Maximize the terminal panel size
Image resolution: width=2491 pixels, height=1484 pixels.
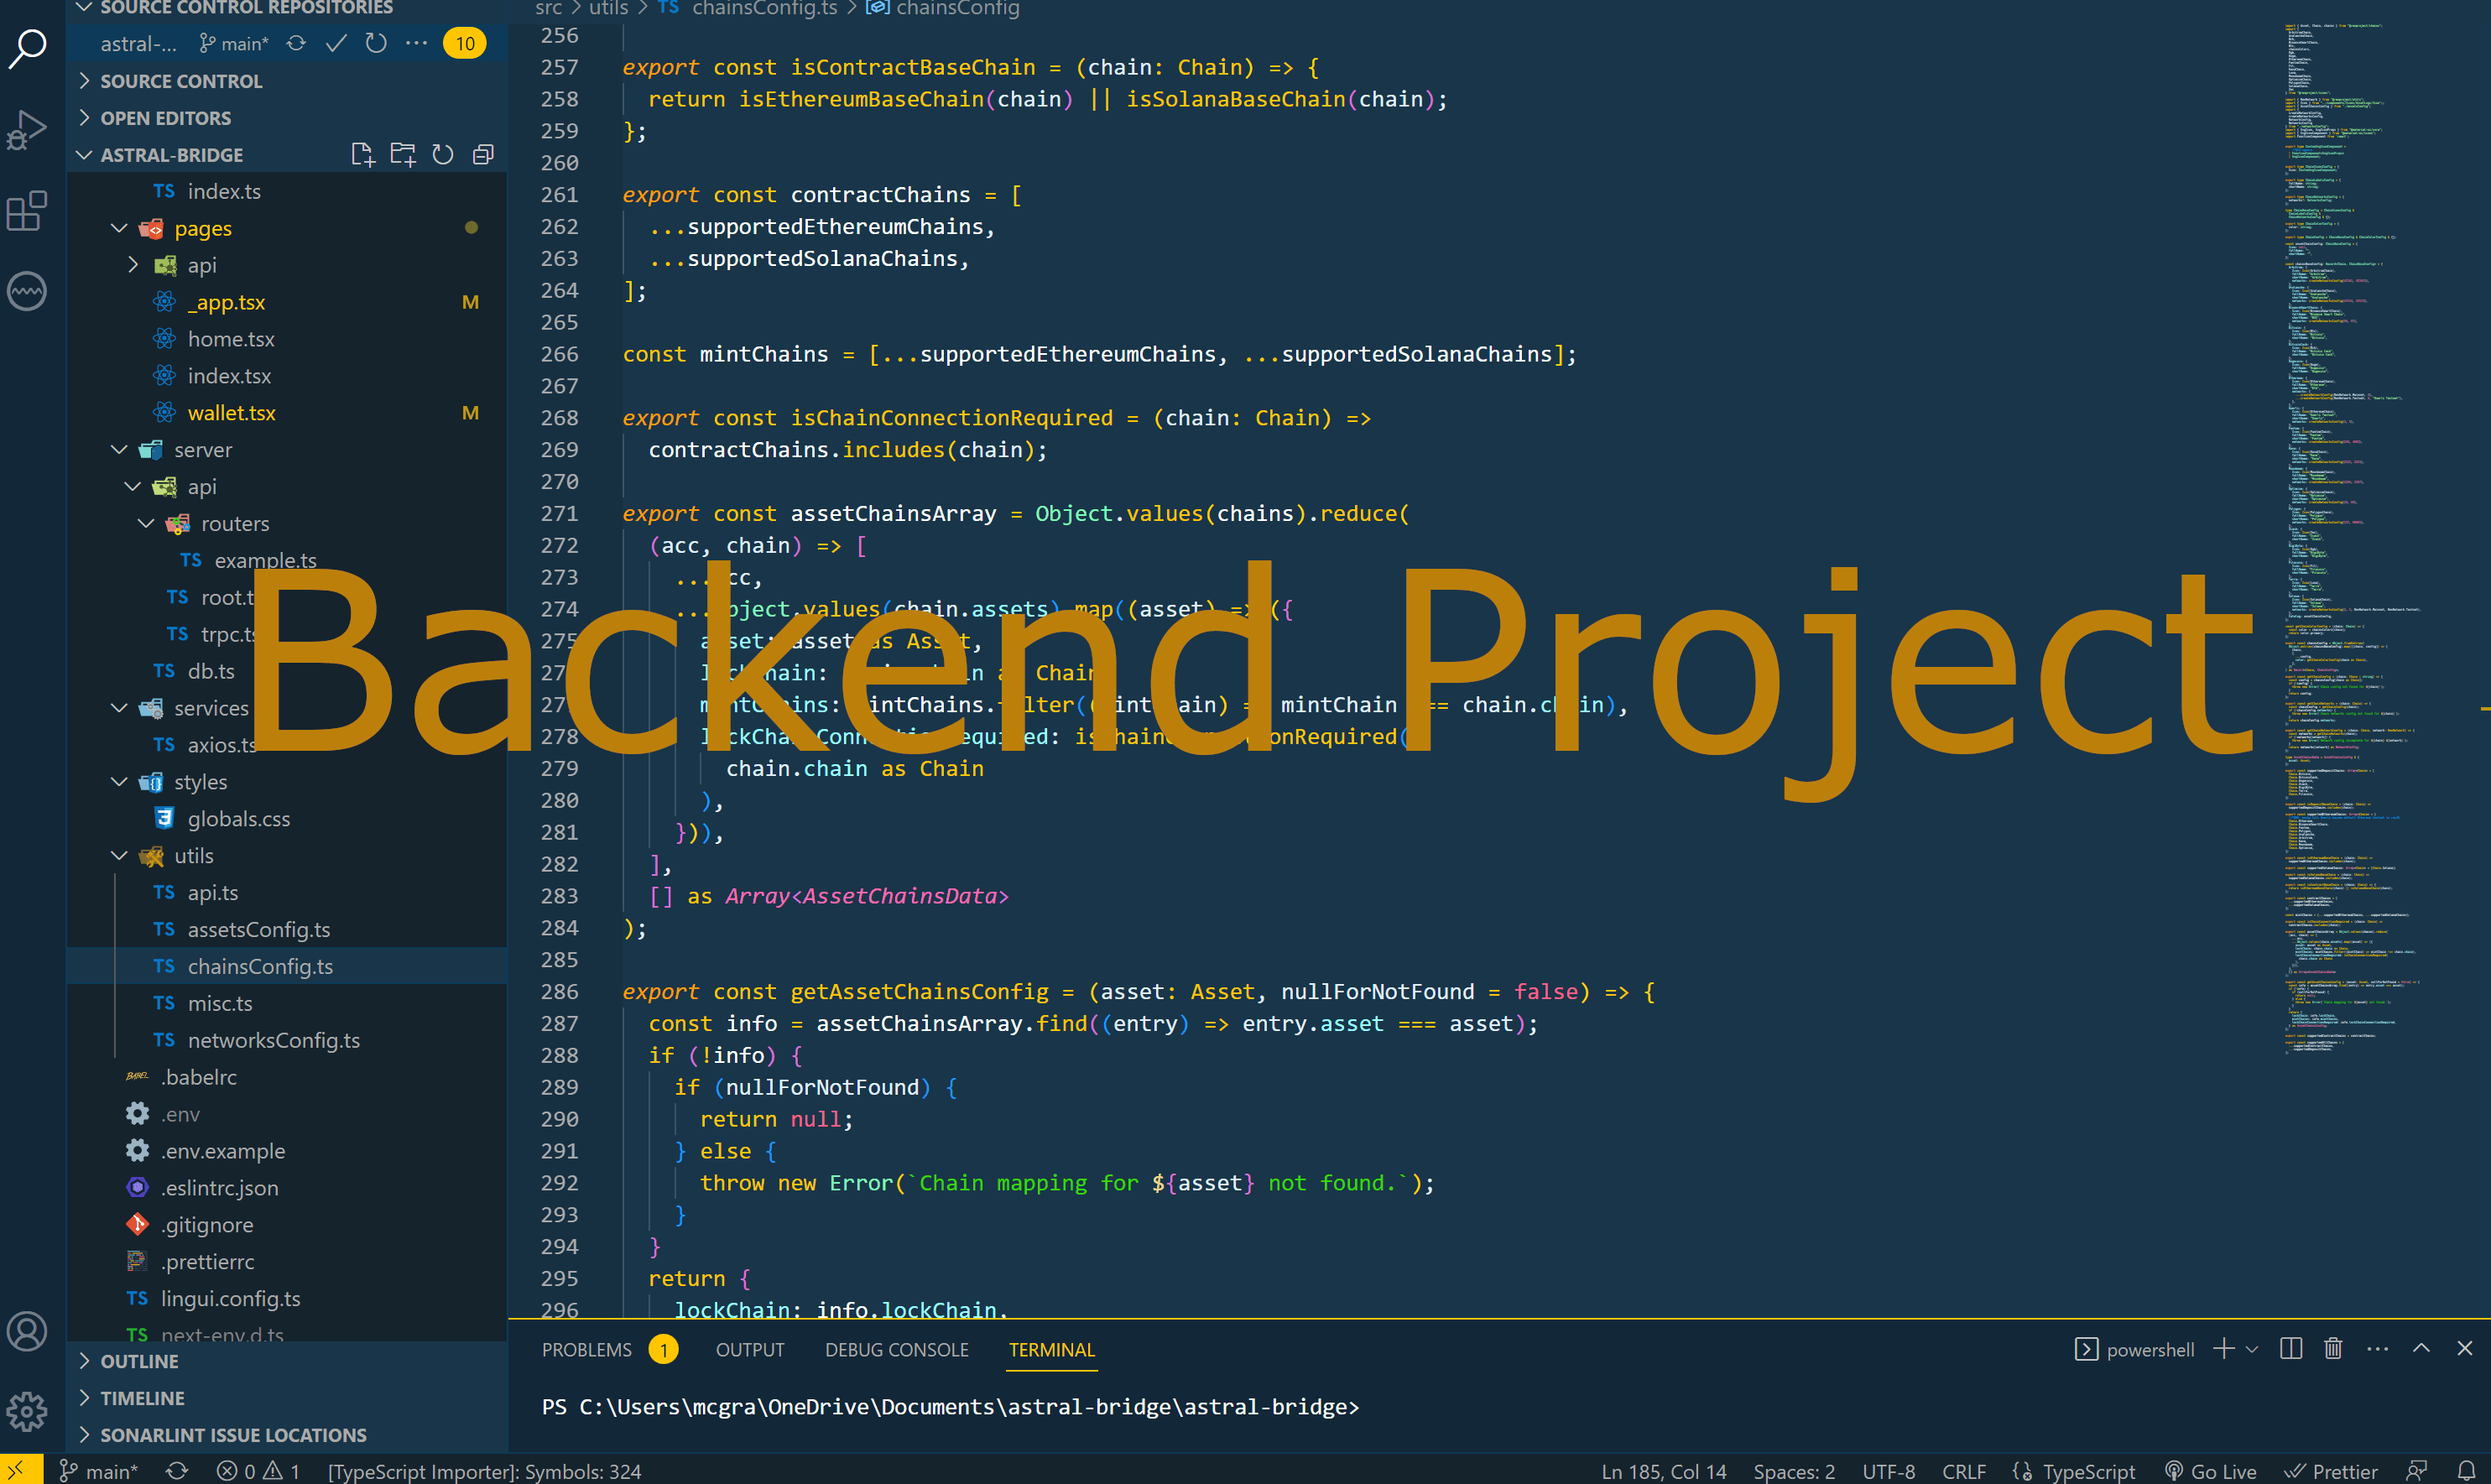click(2421, 1349)
